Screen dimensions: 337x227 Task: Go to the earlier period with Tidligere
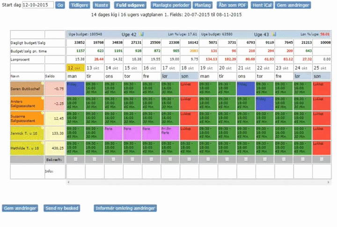point(79,5)
